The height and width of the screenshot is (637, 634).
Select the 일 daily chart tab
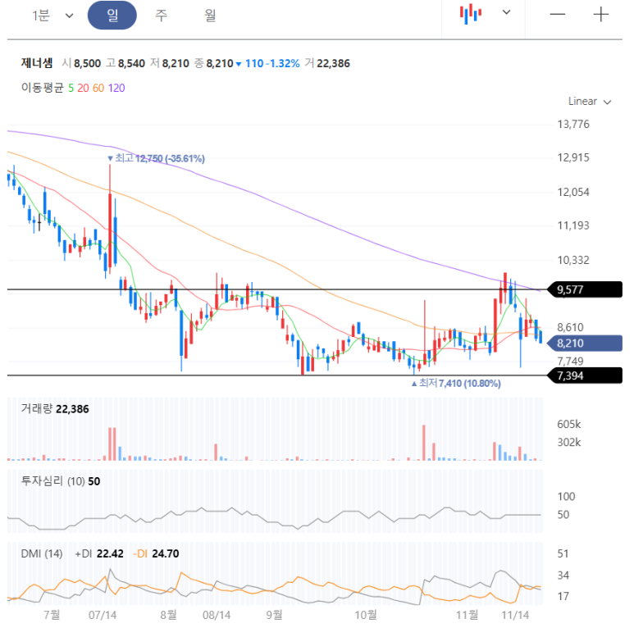(x=112, y=16)
